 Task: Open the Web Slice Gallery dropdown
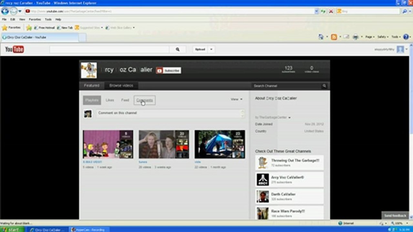click(x=120, y=28)
